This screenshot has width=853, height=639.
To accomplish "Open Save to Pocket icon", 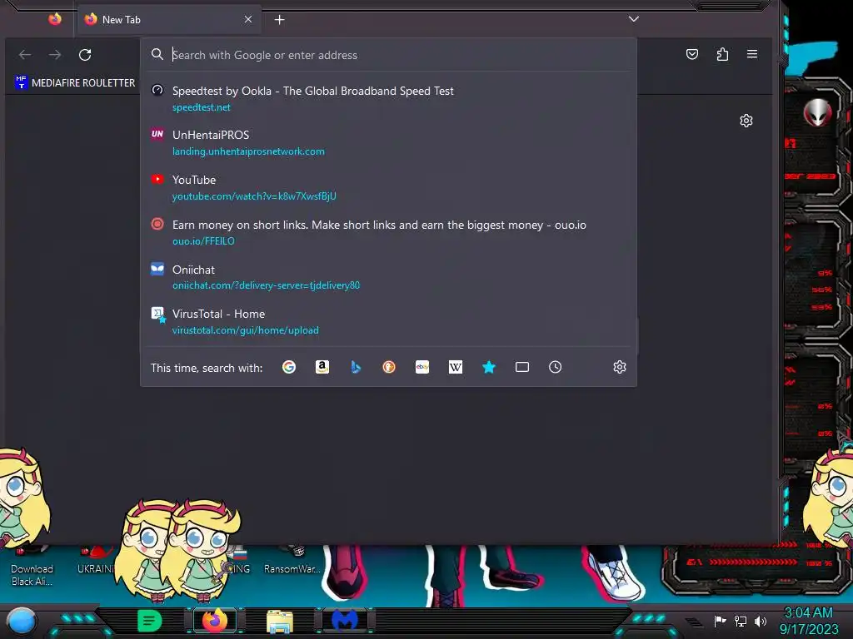I will coord(692,54).
